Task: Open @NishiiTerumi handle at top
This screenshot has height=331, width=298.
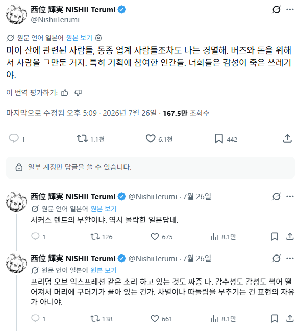Action: click(x=55, y=20)
